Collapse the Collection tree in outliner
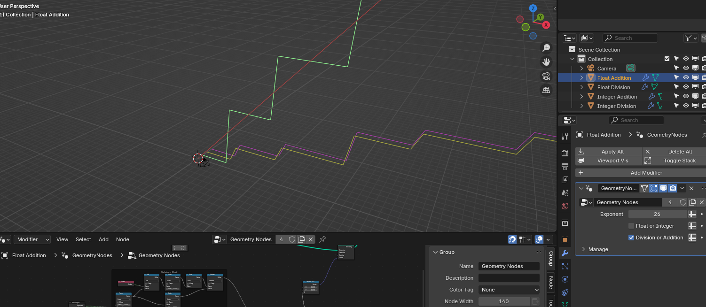 click(x=572, y=59)
